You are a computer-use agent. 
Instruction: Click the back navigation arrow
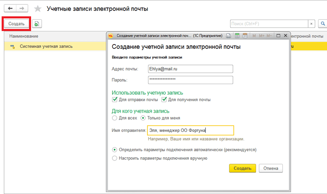[10, 8]
